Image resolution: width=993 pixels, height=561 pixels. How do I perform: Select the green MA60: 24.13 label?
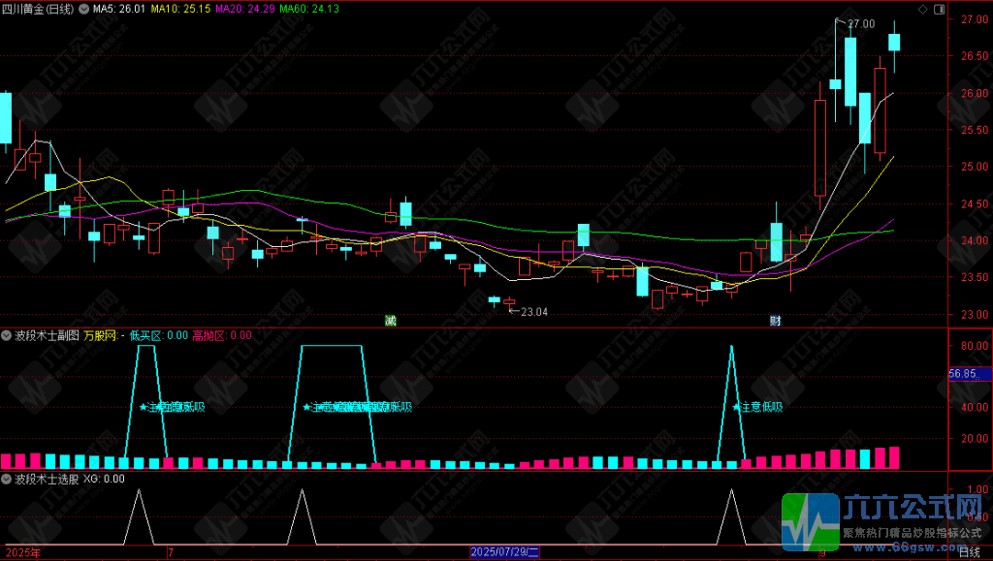[309, 9]
